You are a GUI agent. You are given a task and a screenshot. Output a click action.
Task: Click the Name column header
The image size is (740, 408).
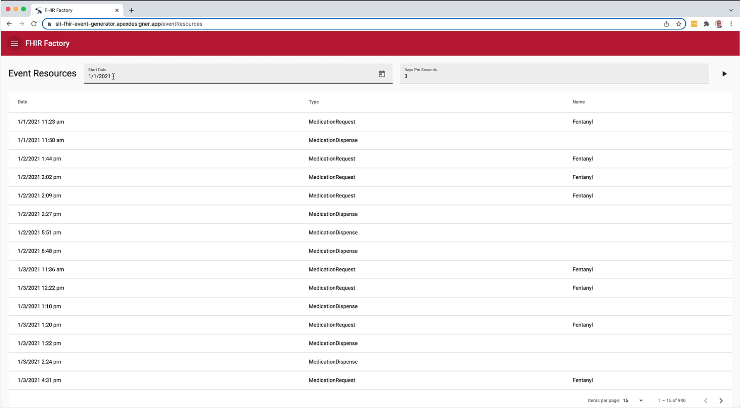[x=579, y=102]
